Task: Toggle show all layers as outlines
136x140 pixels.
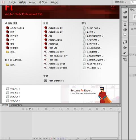Action: pos(30,109)
